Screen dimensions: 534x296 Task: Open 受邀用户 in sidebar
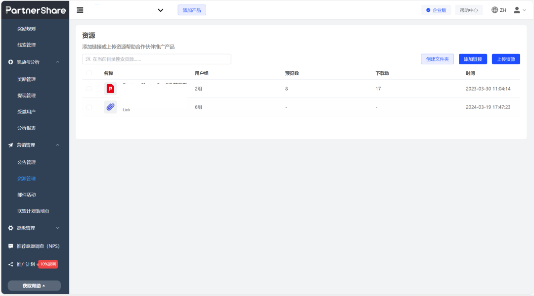click(27, 111)
